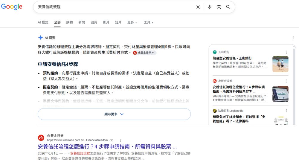Image resolution: width=299 pixels, height=162 pixels.
Task: Open 想避免老了錢被騙走 法律百科 article link
Action: coord(239,119)
